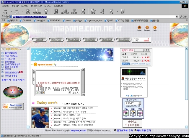This screenshot has height=138, width=189.
Task: Click the Guide Book navigation button
Action: pyautogui.click(x=73, y=39)
